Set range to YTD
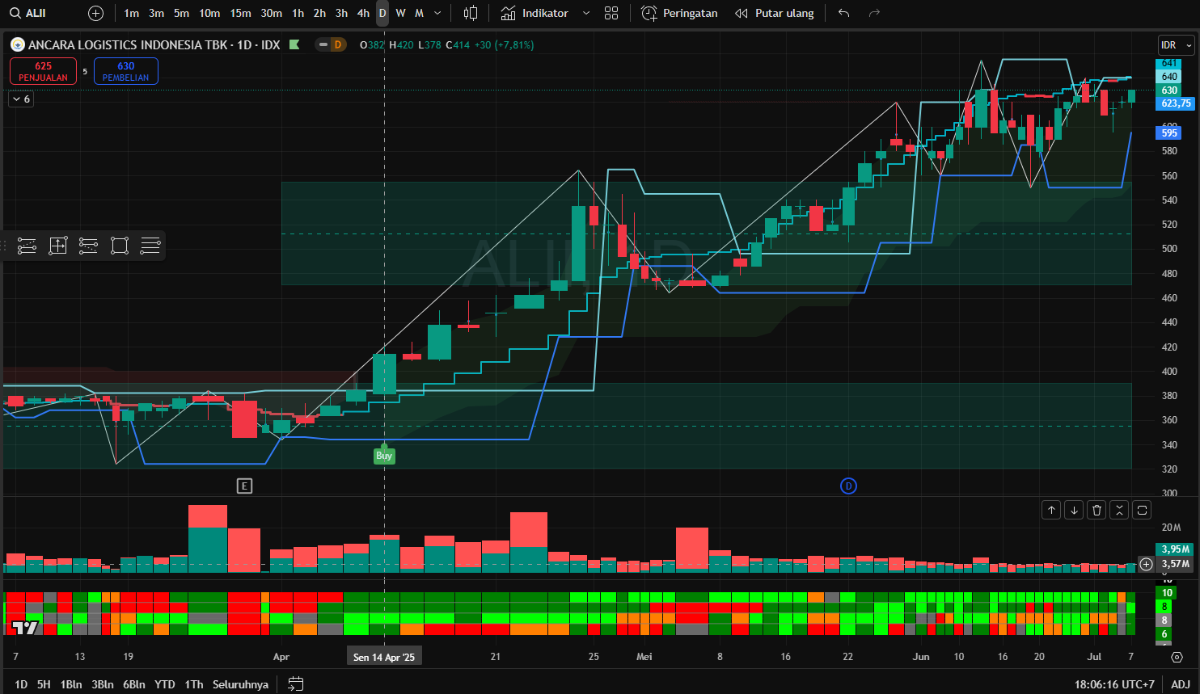The width and height of the screenshot is (1200, 694). (x=165, y=684)
